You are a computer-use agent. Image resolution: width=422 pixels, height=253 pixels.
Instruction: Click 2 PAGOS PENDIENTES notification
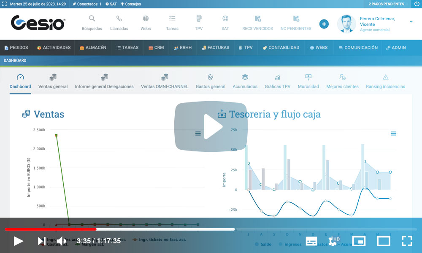pos(386,4)
